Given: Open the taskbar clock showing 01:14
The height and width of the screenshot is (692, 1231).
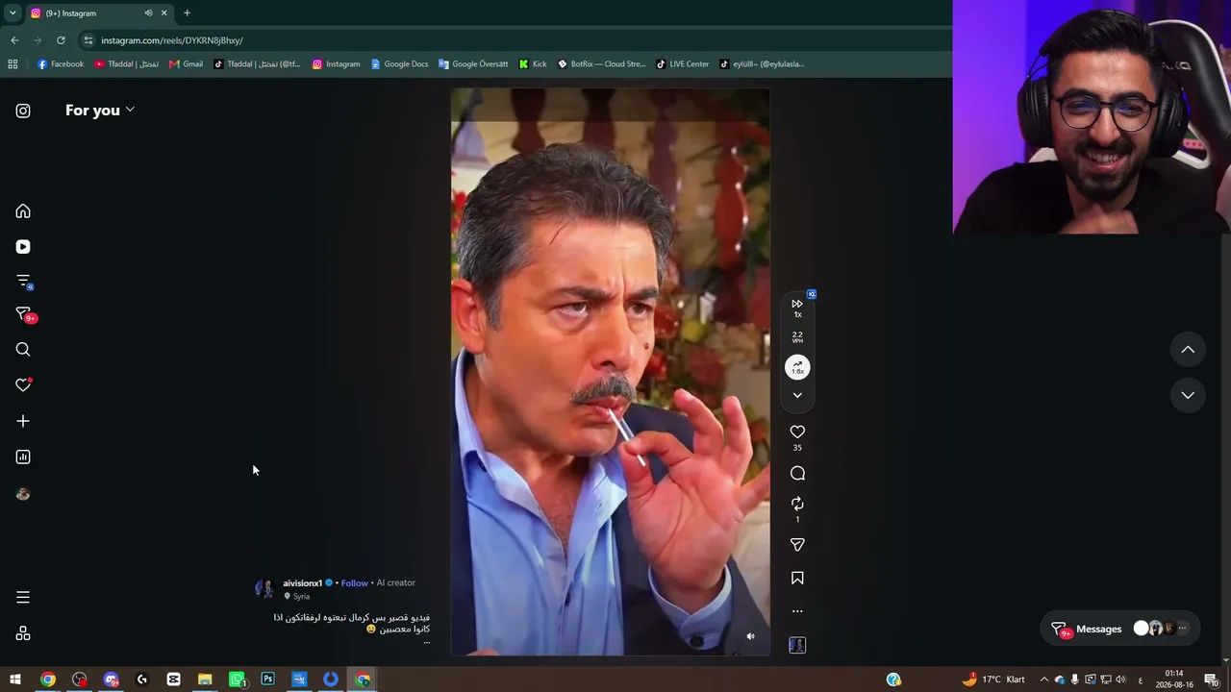Looking at the screenshot, I should 1174,680.
